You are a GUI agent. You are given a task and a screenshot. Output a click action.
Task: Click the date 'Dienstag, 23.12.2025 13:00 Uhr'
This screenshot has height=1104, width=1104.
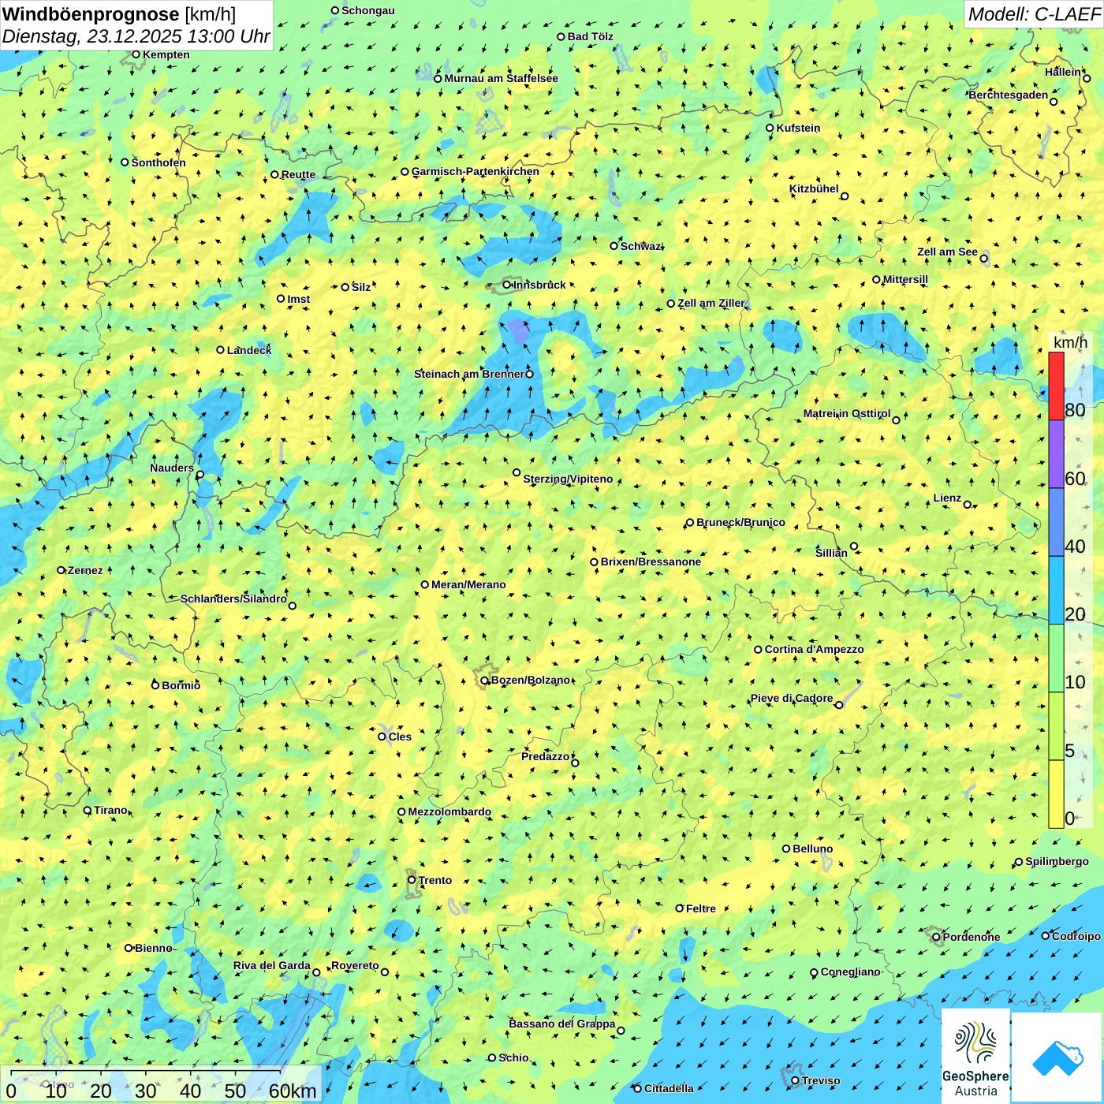tap(136, 36)
